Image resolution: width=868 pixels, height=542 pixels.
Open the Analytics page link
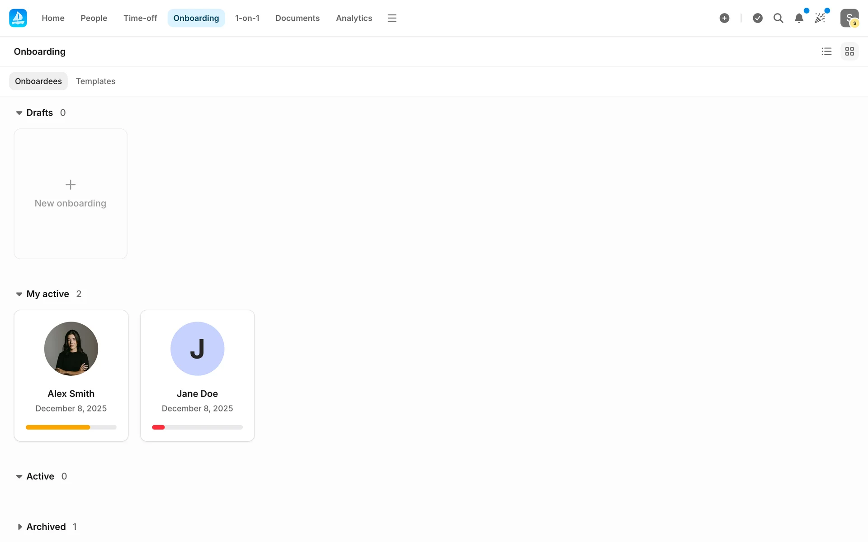point(354,18)
